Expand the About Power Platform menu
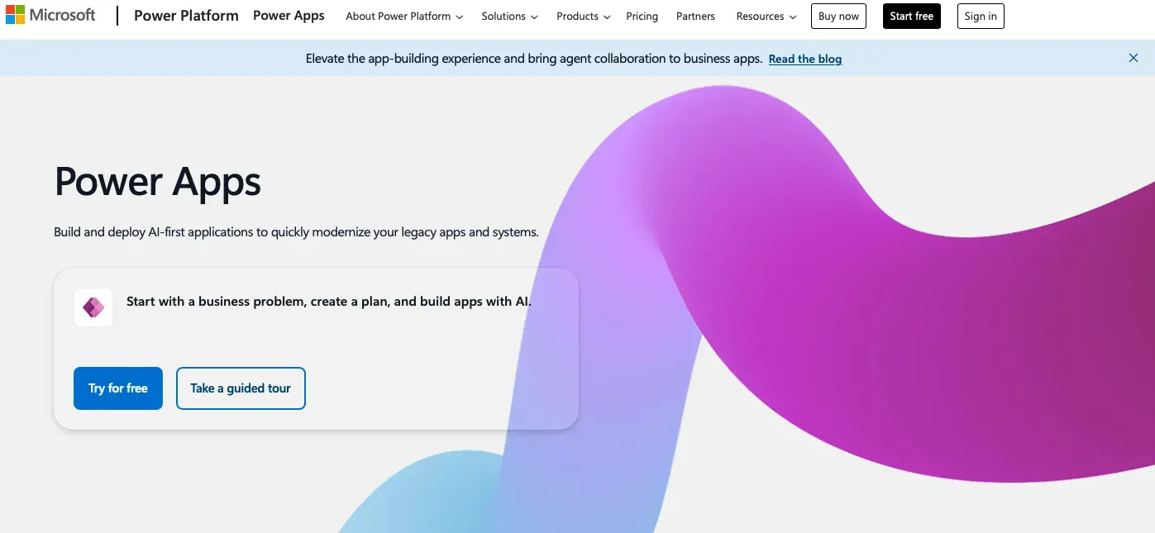 [404, 17]
